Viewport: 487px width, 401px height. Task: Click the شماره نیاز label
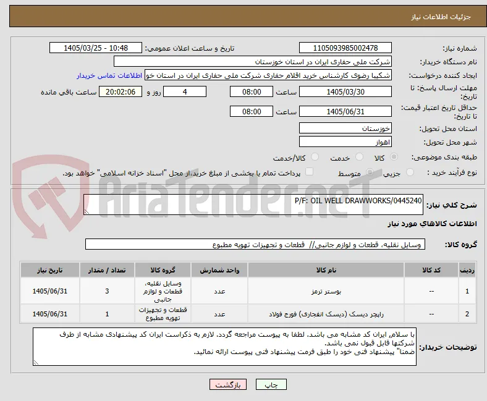[x=459, y=48]
